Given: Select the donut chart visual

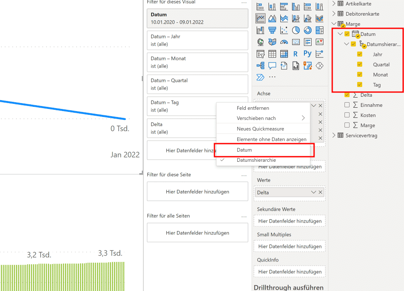Looking at the screenshot, I should tap(308, 30).
